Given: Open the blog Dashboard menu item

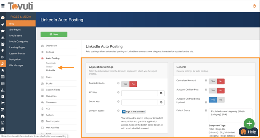Looking at the screenshot, I should tap(51, 46).
